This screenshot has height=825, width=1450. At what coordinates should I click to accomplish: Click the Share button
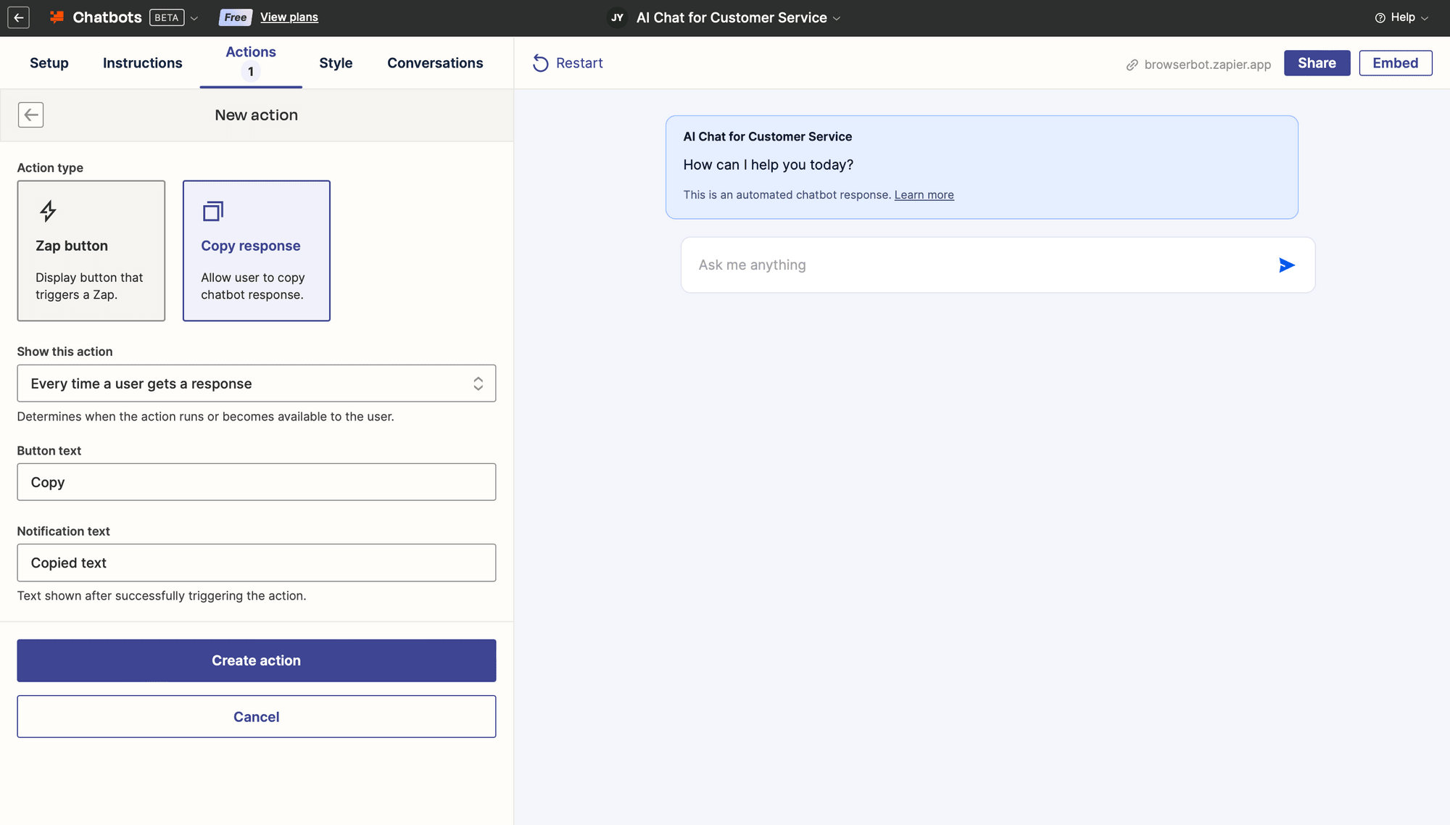point(1317,63)
